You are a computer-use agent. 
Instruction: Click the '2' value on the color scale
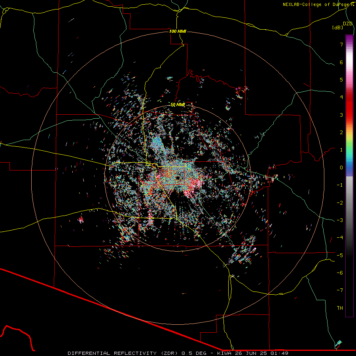click(341, 133)
